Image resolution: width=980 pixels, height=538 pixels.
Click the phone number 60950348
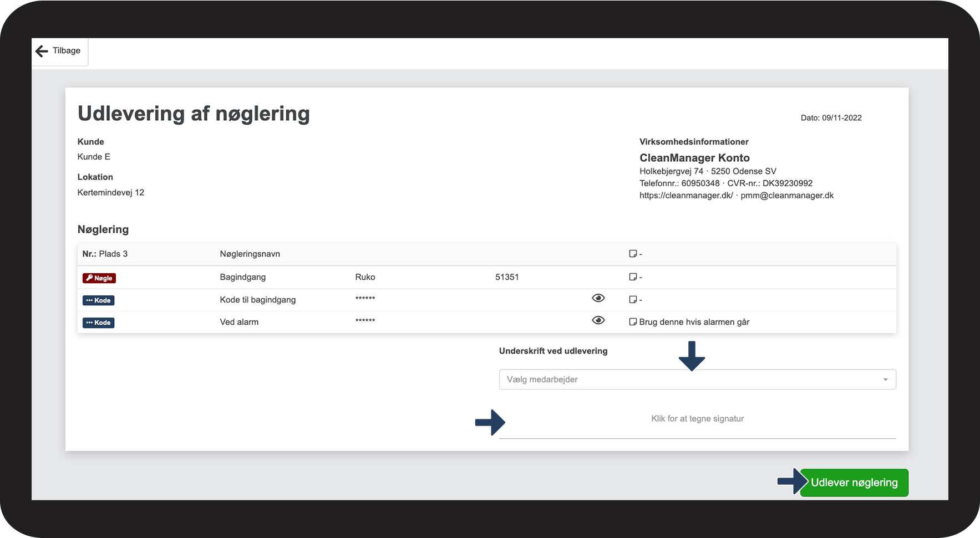tap(700, 183)
